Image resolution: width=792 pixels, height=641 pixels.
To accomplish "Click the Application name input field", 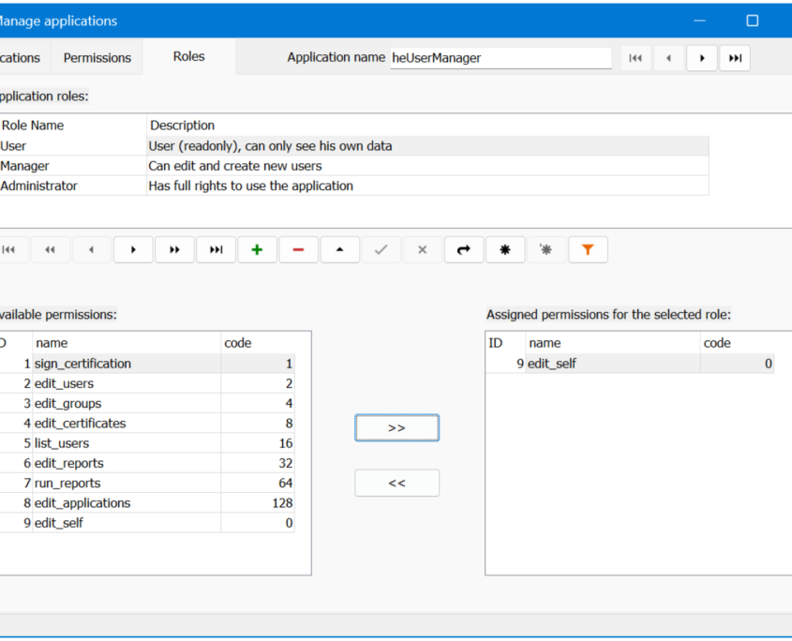I will point(501,58).
